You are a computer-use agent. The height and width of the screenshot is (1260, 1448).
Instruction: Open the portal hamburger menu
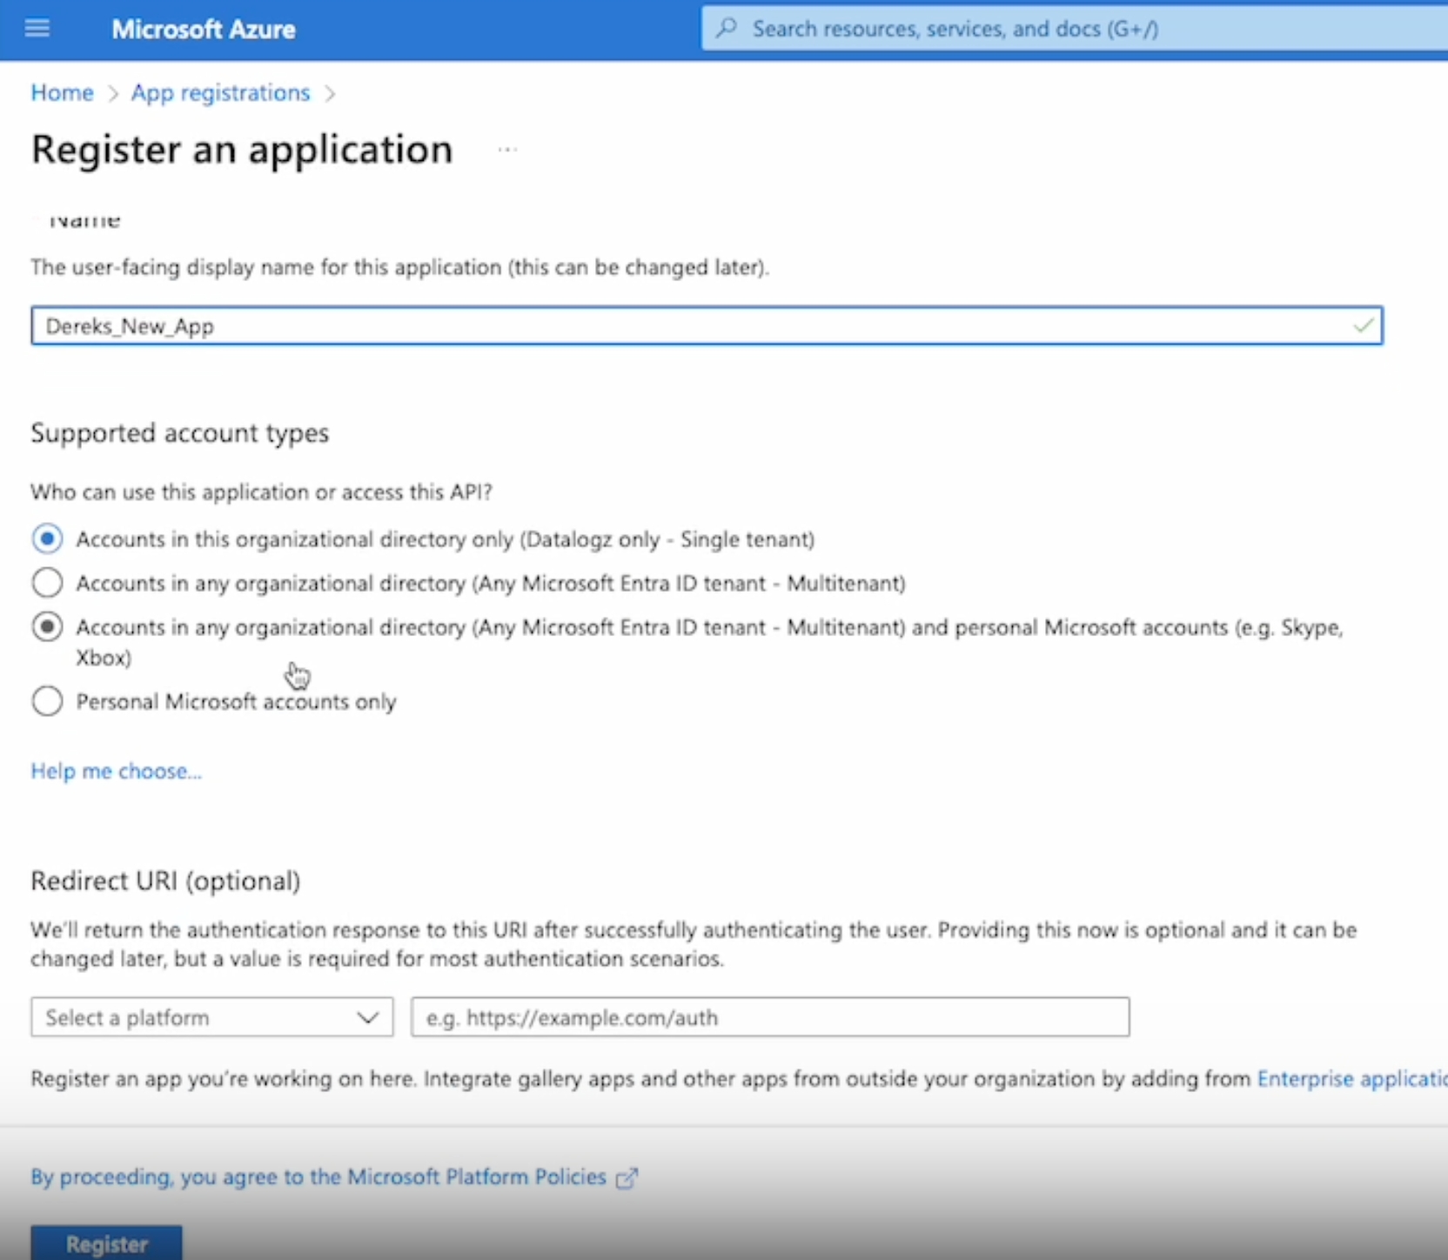pos(37,29)
